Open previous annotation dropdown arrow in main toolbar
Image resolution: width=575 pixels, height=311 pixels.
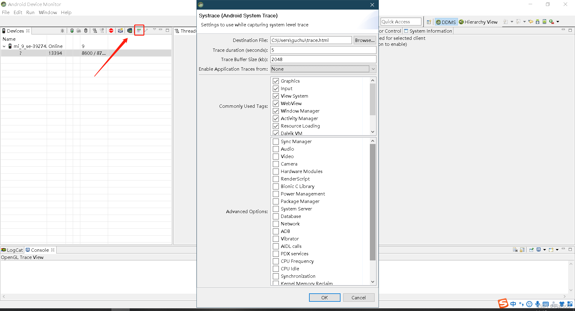524,22
